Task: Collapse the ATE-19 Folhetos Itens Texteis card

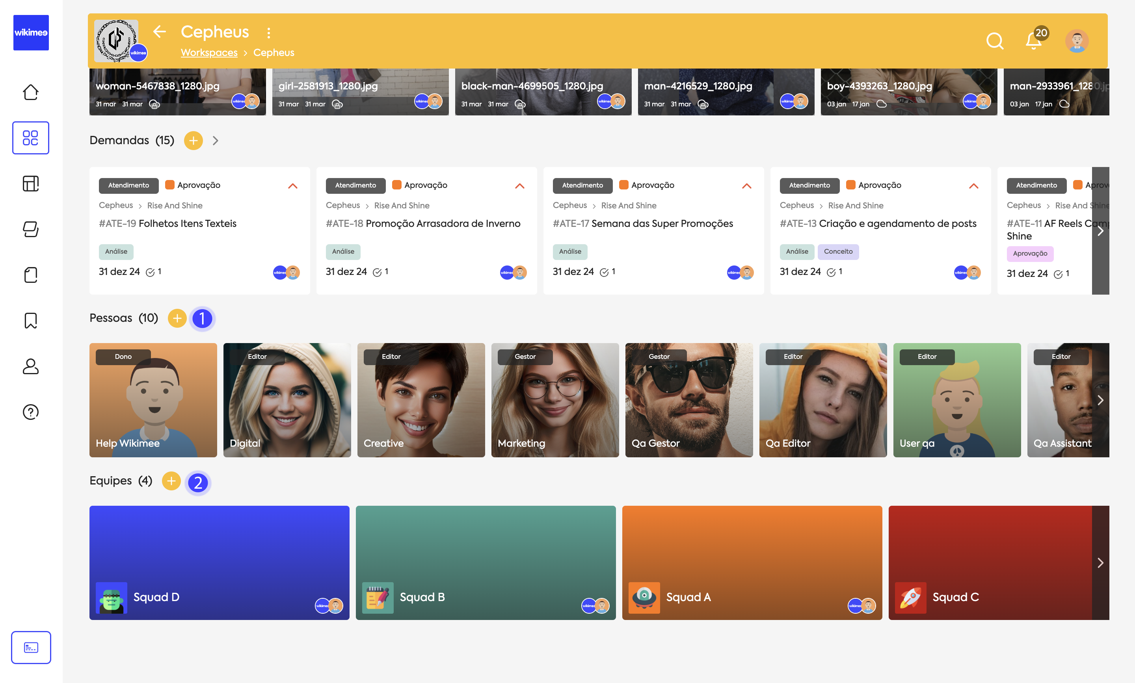Action: [x=293, y=186]
